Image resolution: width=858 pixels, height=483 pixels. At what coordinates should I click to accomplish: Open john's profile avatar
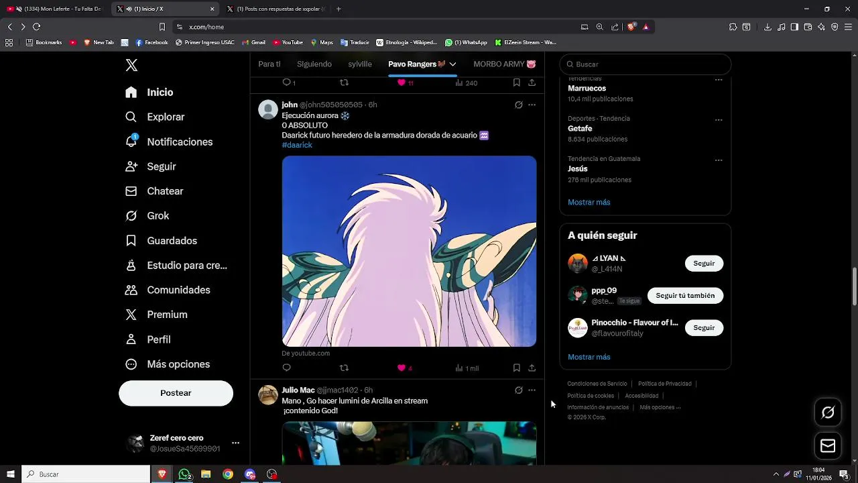coord(268,109)
